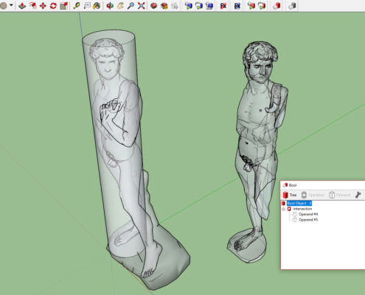Select the Text label tool
Screen dimensions: 365x295
[x=87, y=6]
